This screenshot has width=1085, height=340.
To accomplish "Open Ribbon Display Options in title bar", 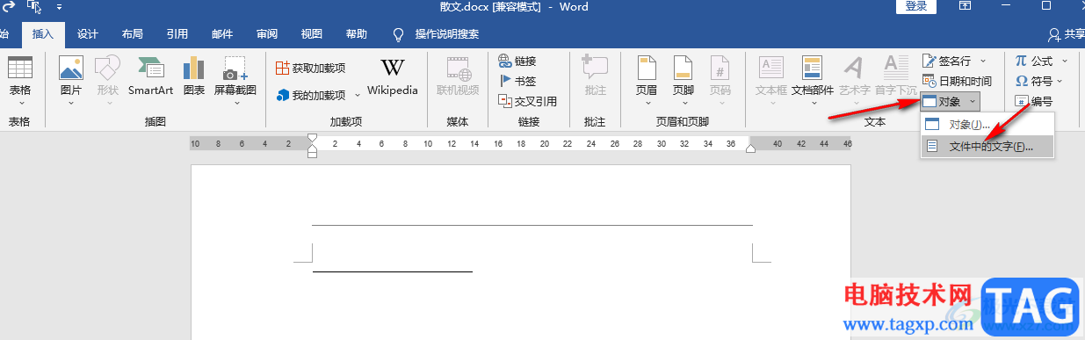I will tap(965, 6).
